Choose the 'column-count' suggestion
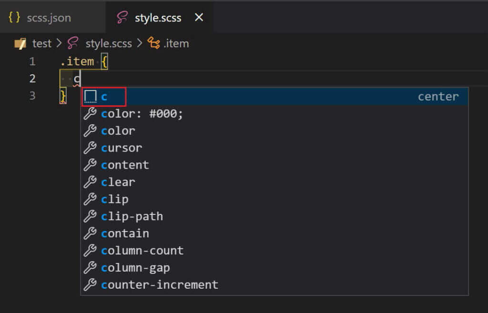 tap(274, 251)
